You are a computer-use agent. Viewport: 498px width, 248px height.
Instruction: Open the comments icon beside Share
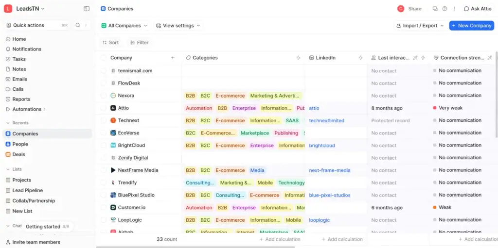coord(435,9)
